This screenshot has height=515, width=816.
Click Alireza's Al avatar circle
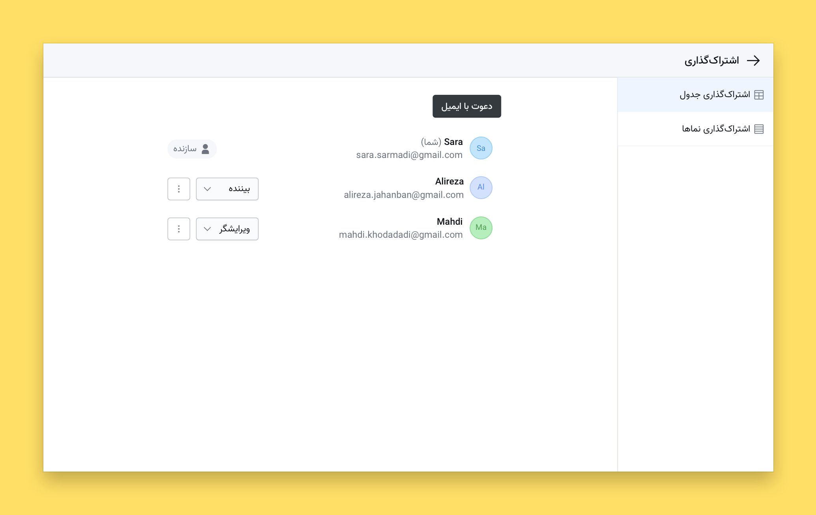point(481,188)
